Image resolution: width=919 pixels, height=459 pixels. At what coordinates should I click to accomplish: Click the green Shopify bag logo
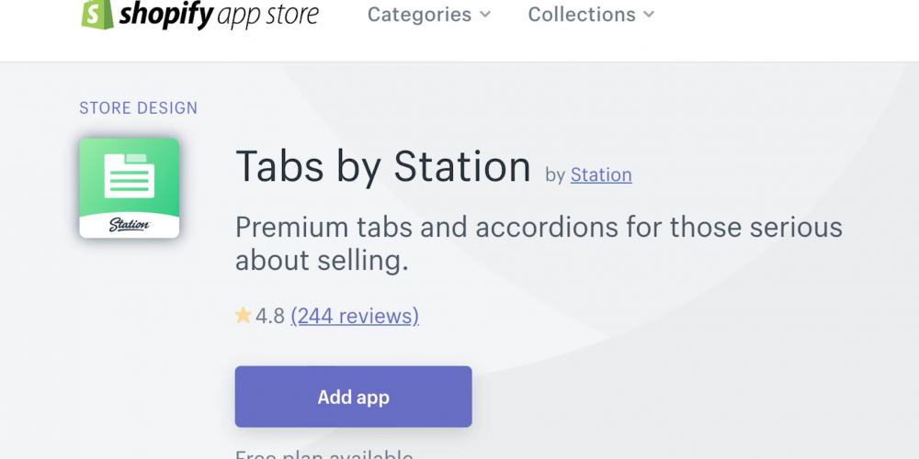[x=97, y=14]
